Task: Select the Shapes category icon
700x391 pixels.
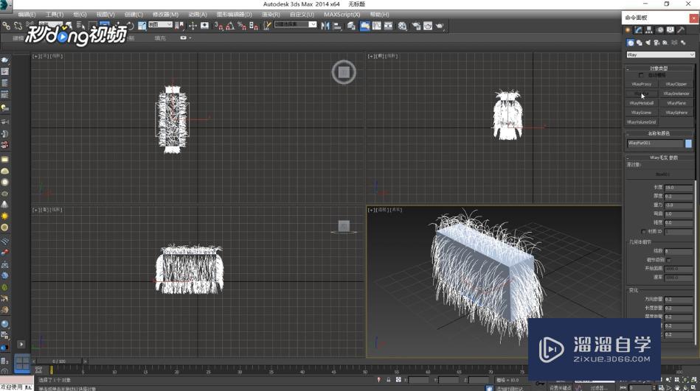Action: click(640, 43)
